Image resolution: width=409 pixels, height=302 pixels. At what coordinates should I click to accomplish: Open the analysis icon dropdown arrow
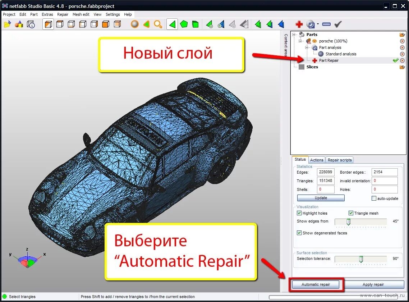[318, 24]
